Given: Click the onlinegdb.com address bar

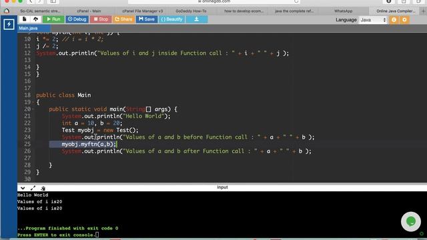Looking at the screenshot, I should 214,1.
